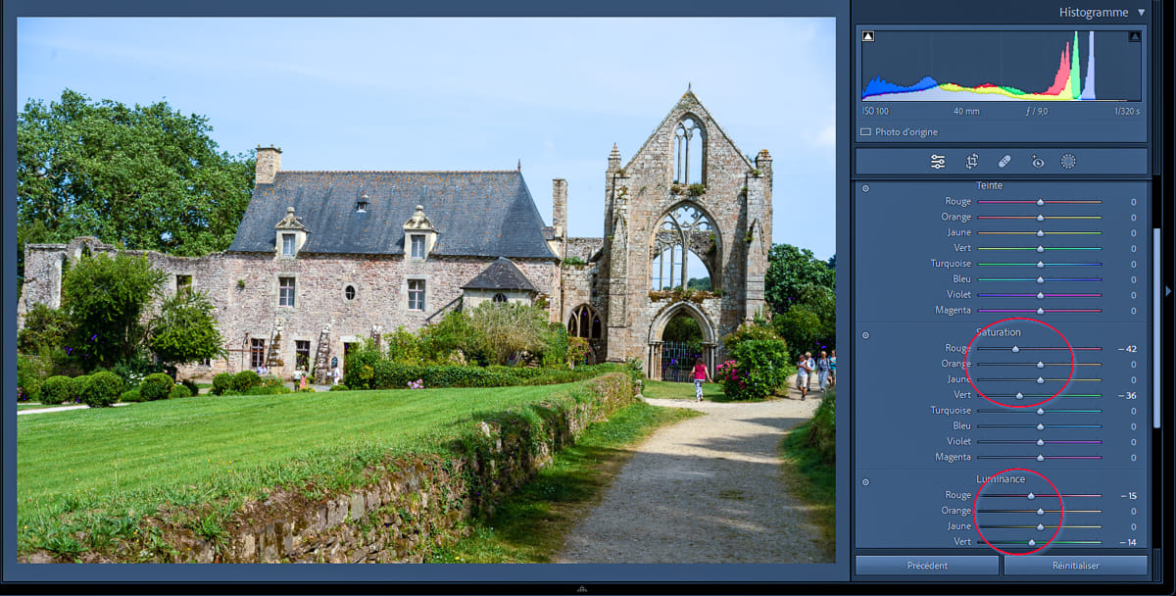Activate the Healing bandage tool
Viewport: 1176px width, 596px height.
coord(1004,162)
